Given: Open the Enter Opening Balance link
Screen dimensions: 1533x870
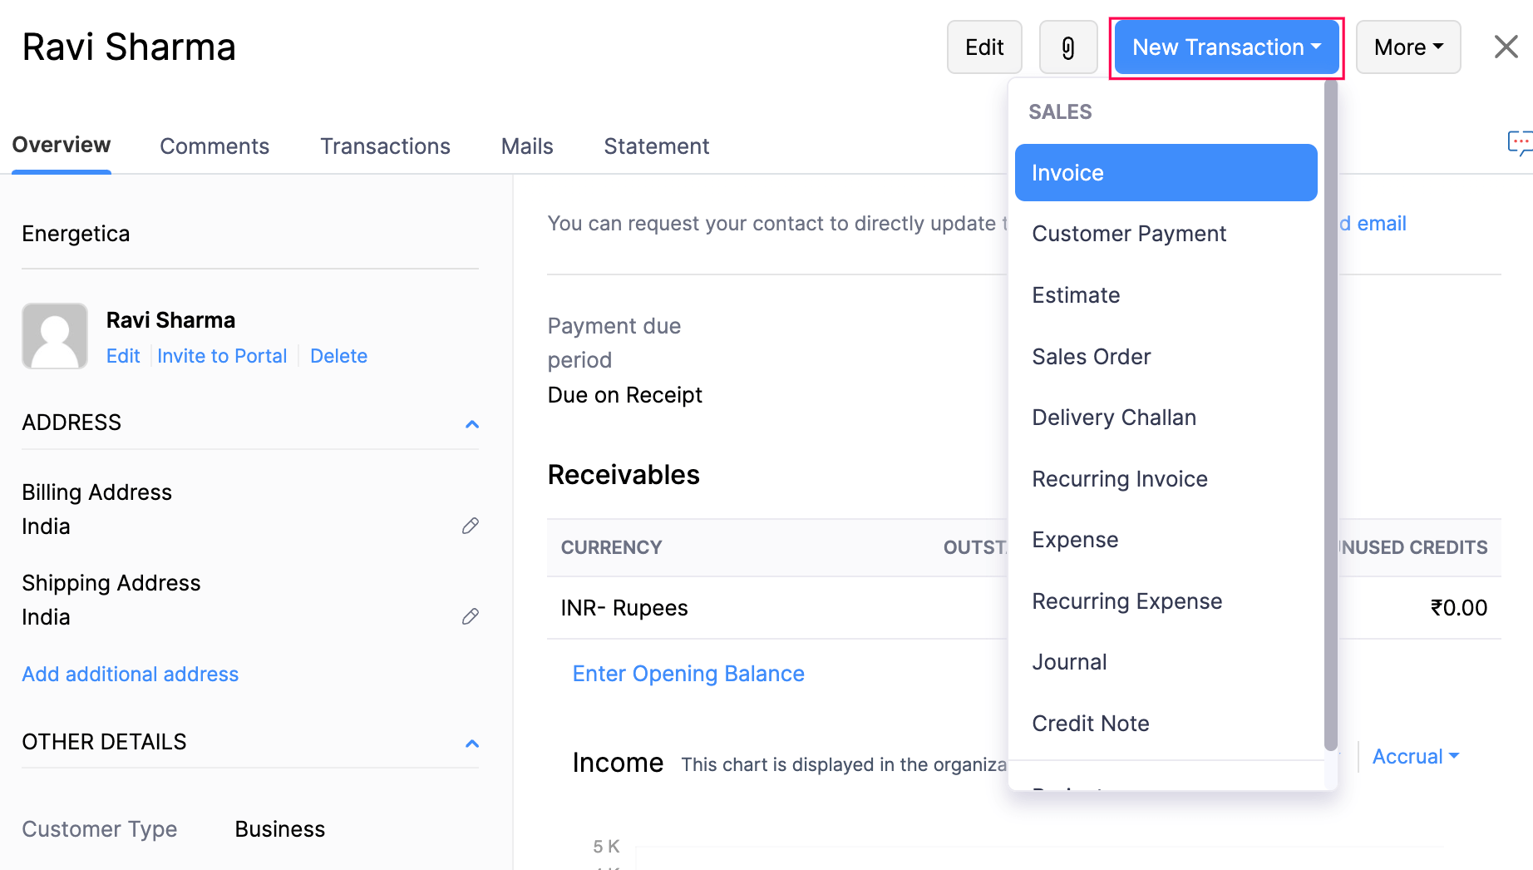Looking at the screenshot, I should [688, 673].
